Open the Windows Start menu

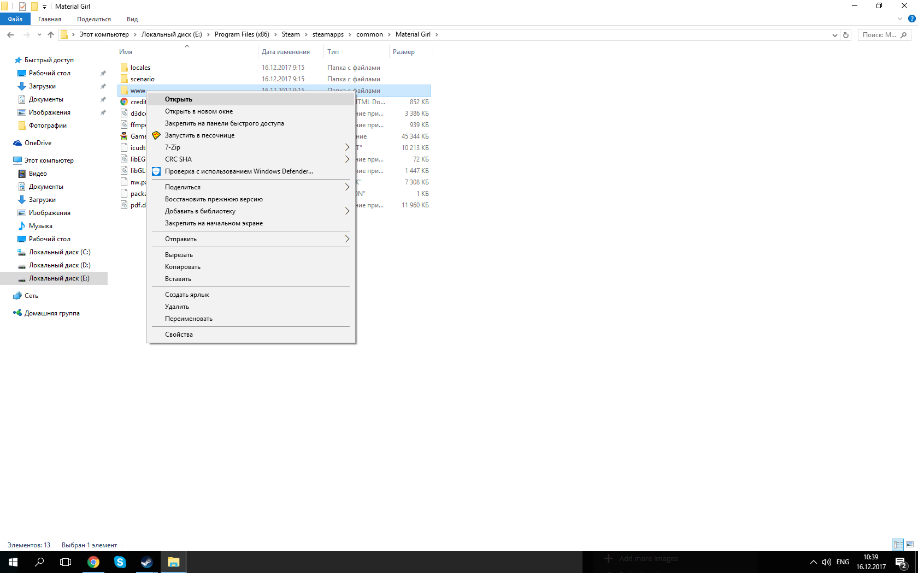pos(13,562)
